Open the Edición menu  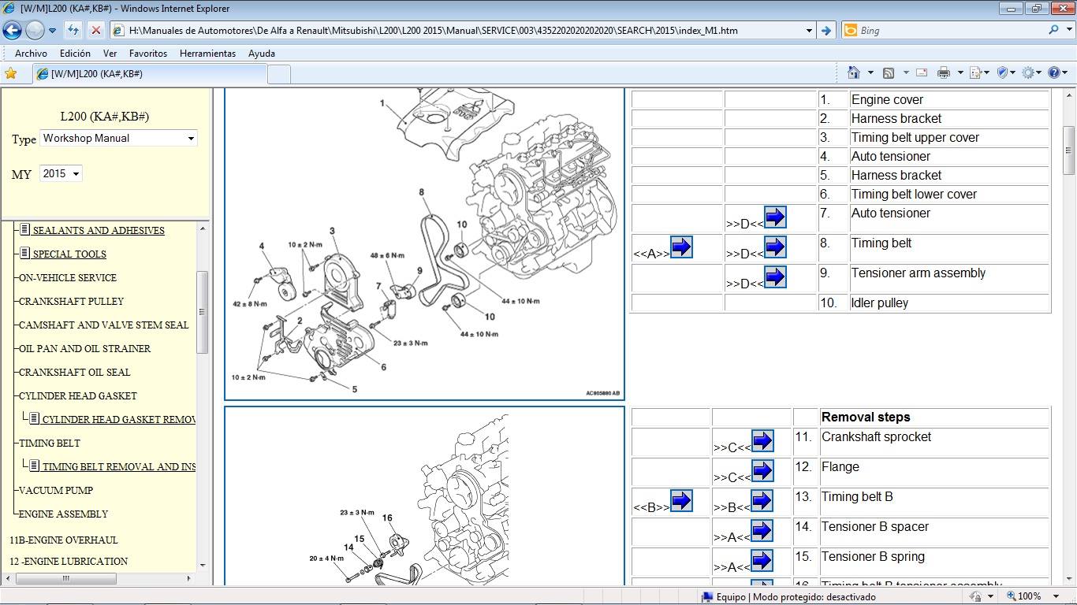tap(75, 54)
